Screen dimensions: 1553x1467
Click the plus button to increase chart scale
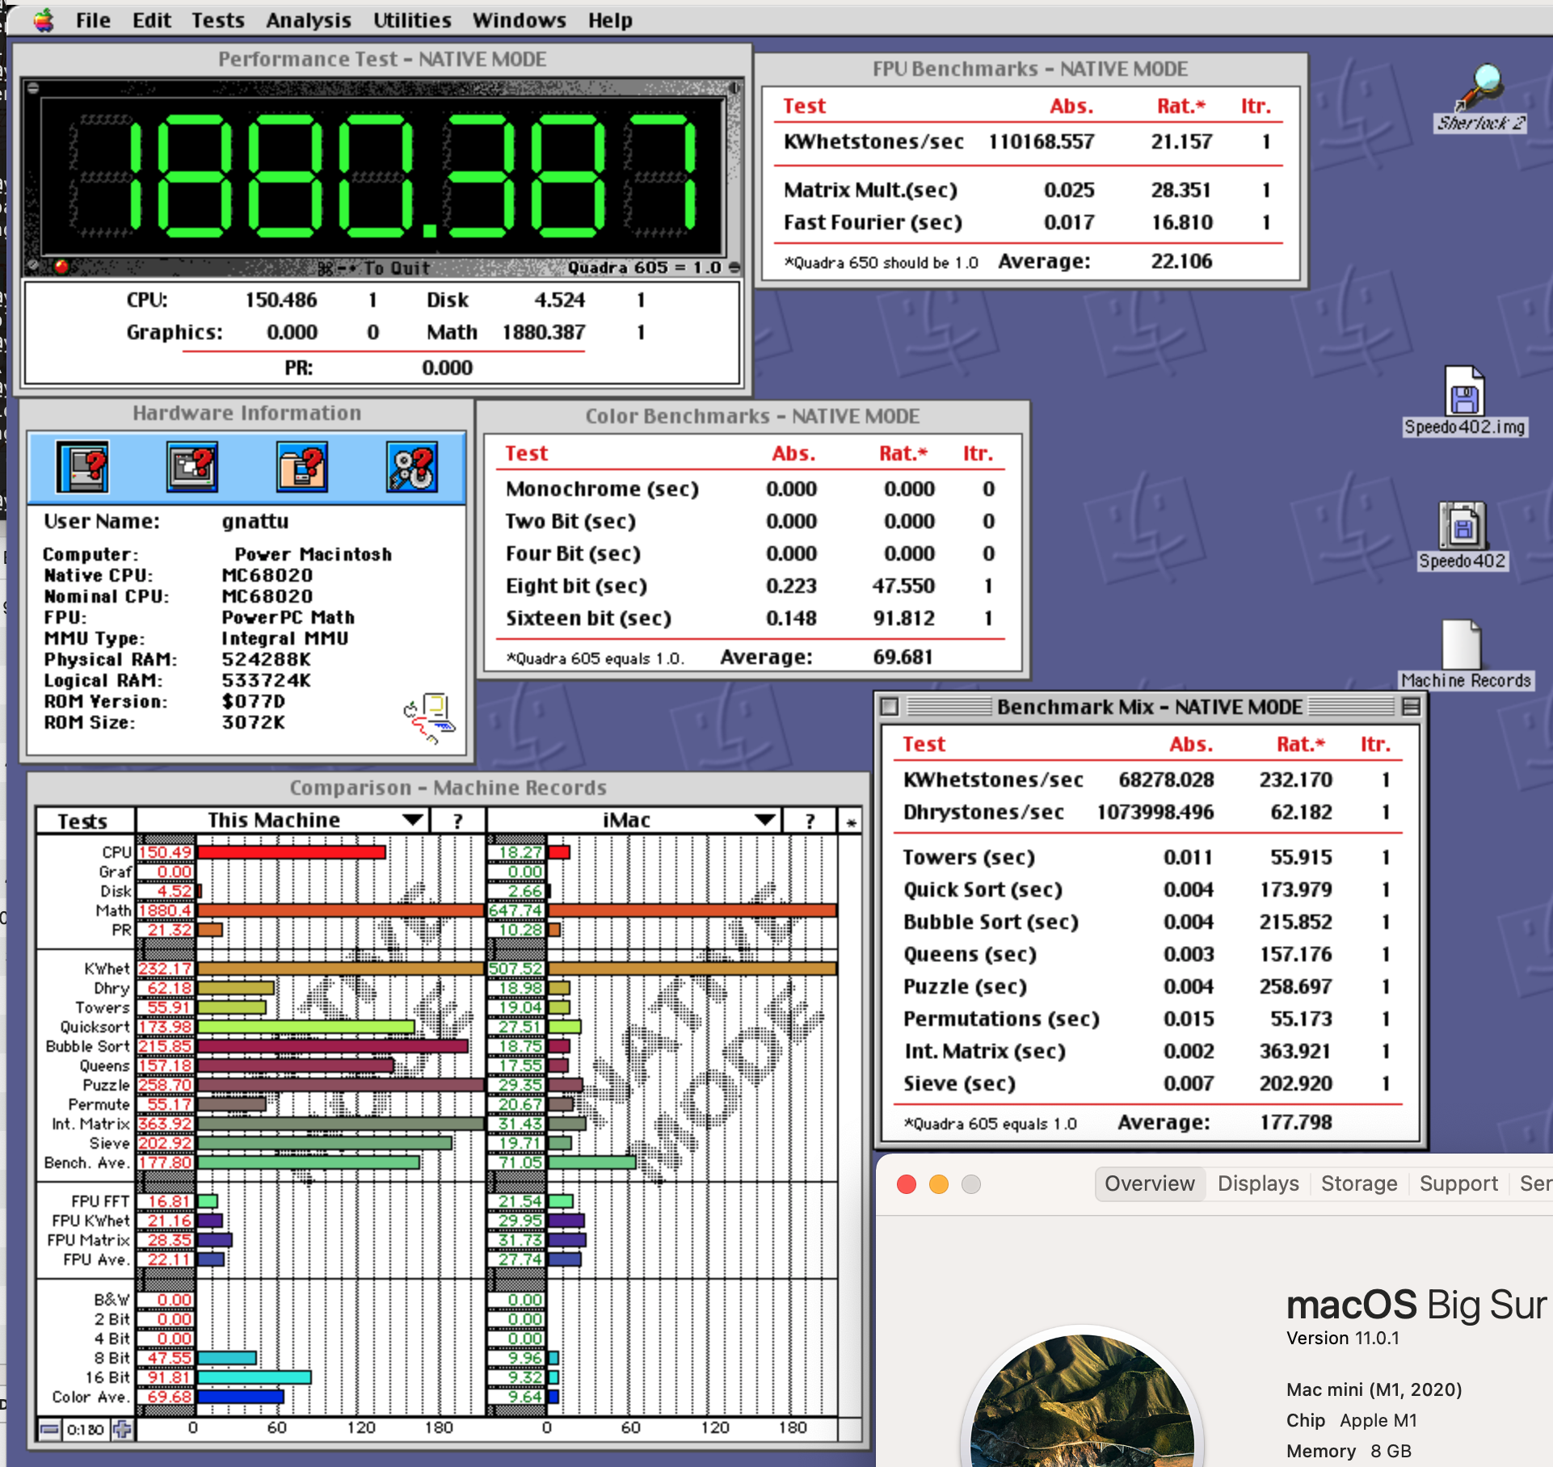[x=123, y=1429]
